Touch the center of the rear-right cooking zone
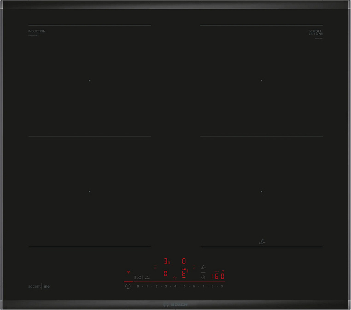 pos(261,80)
